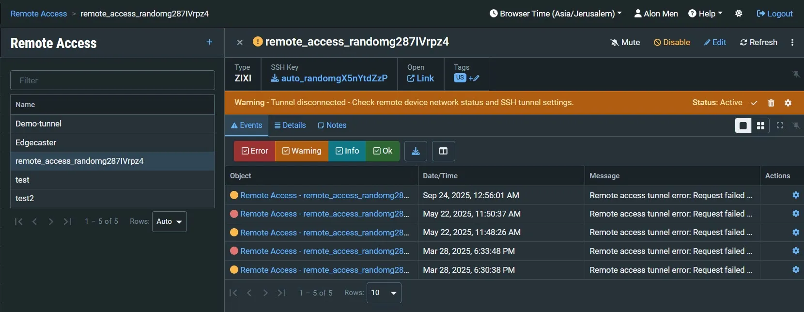Switch to single-pane view layout
Screen dimensions: 804x312
[743, 125]
